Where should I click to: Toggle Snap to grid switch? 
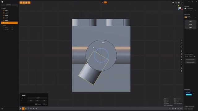[x=185, y=8]
